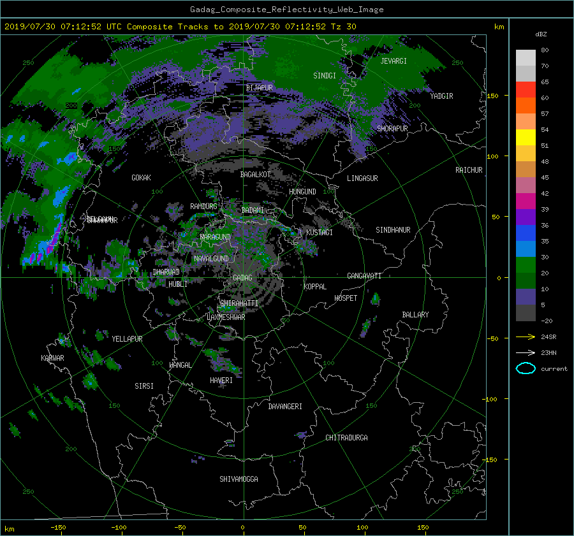Viewport: 574px width, 536px height.
Task: Click the -50 tick on the right axis
Action: coord(492,338)
